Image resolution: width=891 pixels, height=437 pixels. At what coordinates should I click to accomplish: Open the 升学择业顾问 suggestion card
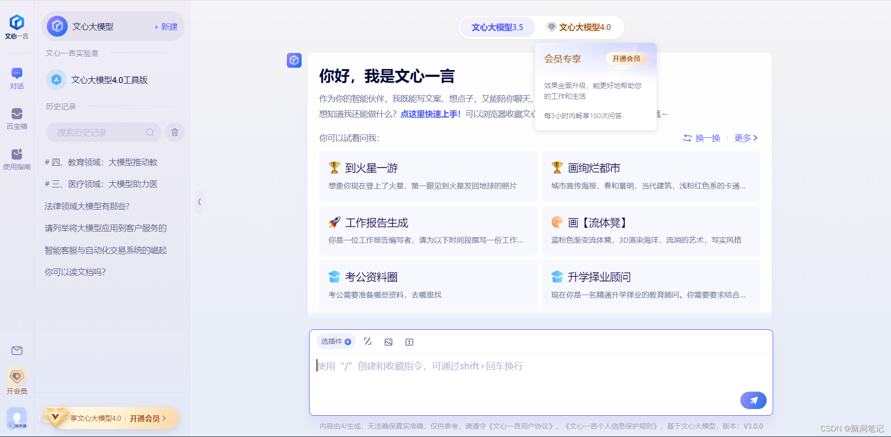(651, 285)
